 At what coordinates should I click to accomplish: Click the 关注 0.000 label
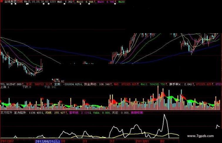click(120, 113)
